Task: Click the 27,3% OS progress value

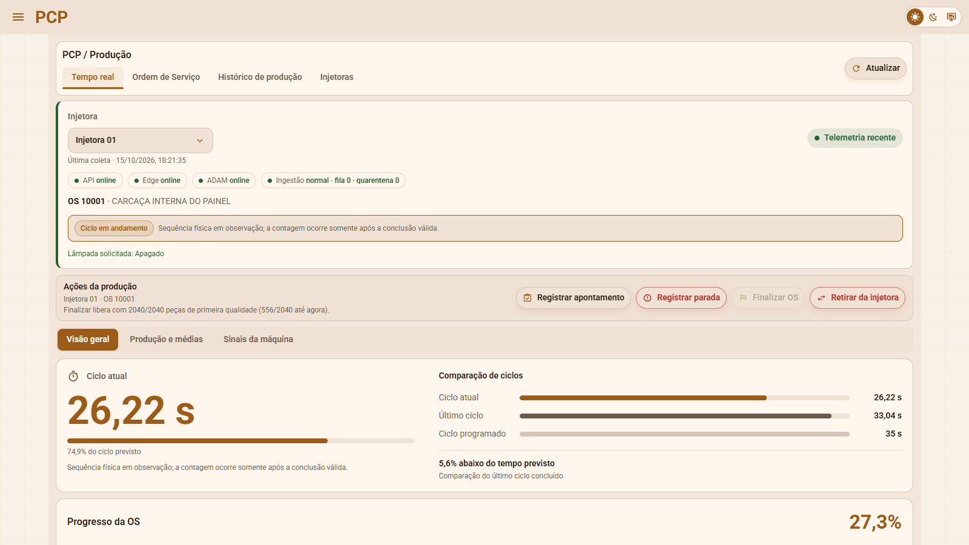Action: 875,522
